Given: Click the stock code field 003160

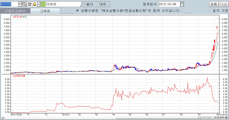Looking at the screenshot, I should 9,4.
